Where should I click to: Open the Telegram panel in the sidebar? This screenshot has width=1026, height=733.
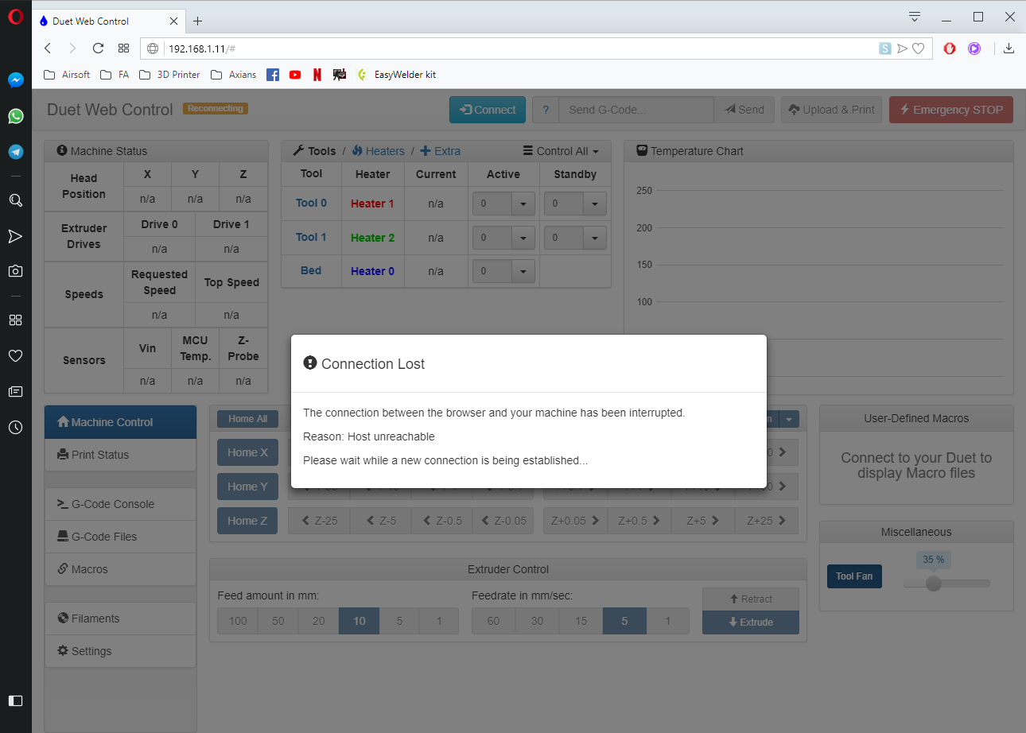coord(16,151)
